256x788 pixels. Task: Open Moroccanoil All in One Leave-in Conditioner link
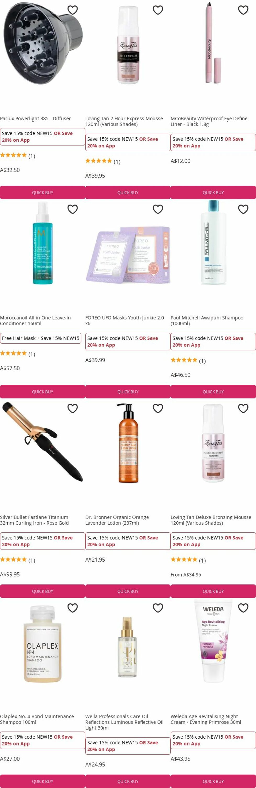click(35, 320)
